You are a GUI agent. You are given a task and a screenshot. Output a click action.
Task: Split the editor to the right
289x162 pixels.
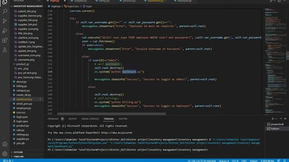pos(279,1)
